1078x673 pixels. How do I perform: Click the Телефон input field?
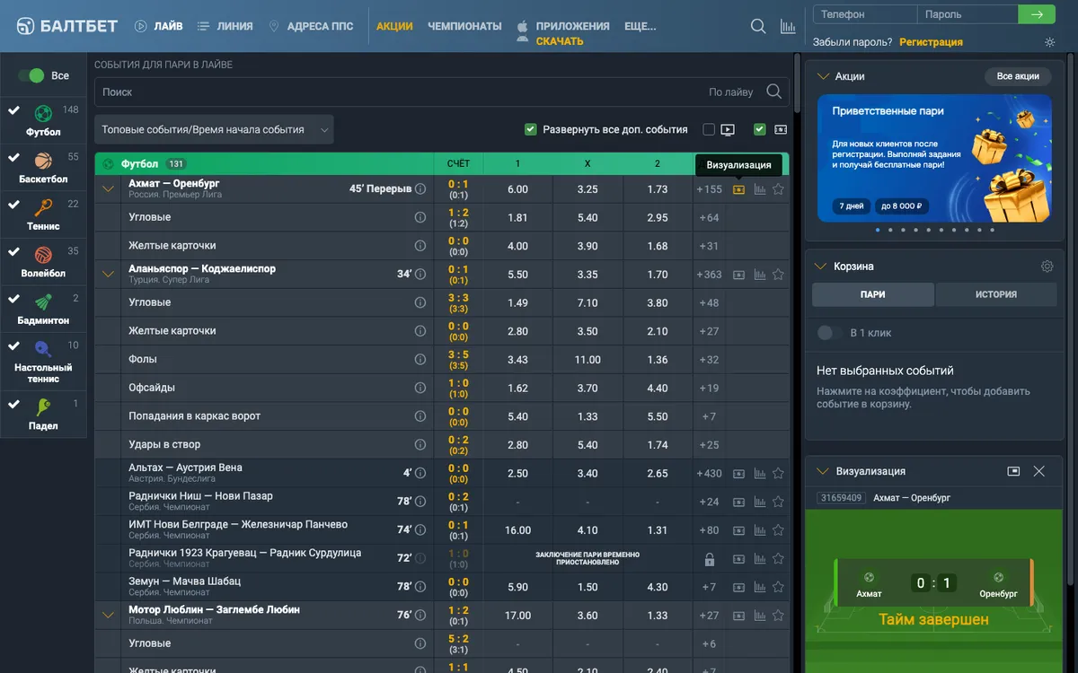point(865,14)
